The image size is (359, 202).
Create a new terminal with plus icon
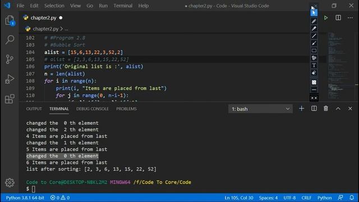[x=302, y=108]
